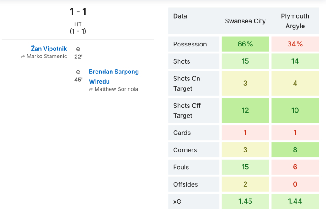Image resolution: width=326 pixels, height=221 pixels.
Task: Click the goal ball icon beside 22'
Action: (78, 49)
